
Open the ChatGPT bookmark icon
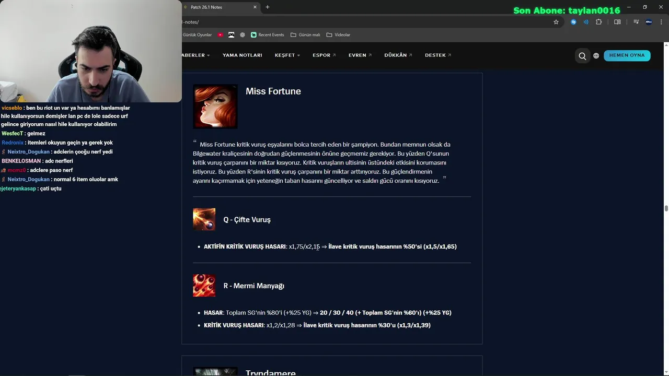(x=243, y=35)
